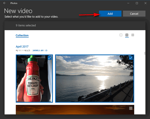Switch to single large-tile view icon
Image resolution: width=150 pixels, height=119 pixels.
121,35
